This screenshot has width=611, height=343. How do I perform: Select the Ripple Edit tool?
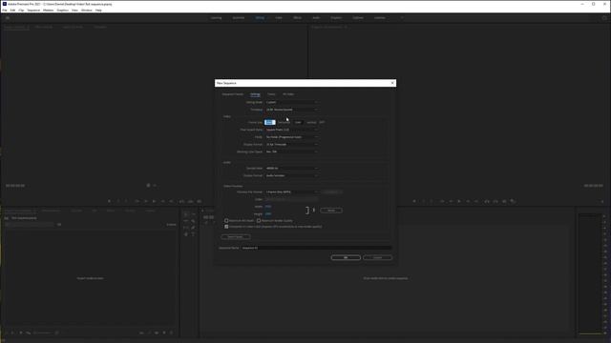tap(186, 221)
